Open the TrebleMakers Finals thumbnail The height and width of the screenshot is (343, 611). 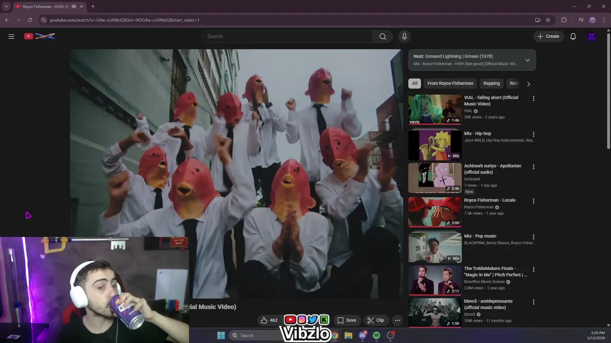[x=435, y=280]
